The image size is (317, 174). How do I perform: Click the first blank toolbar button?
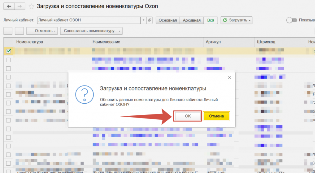point(8,31)
